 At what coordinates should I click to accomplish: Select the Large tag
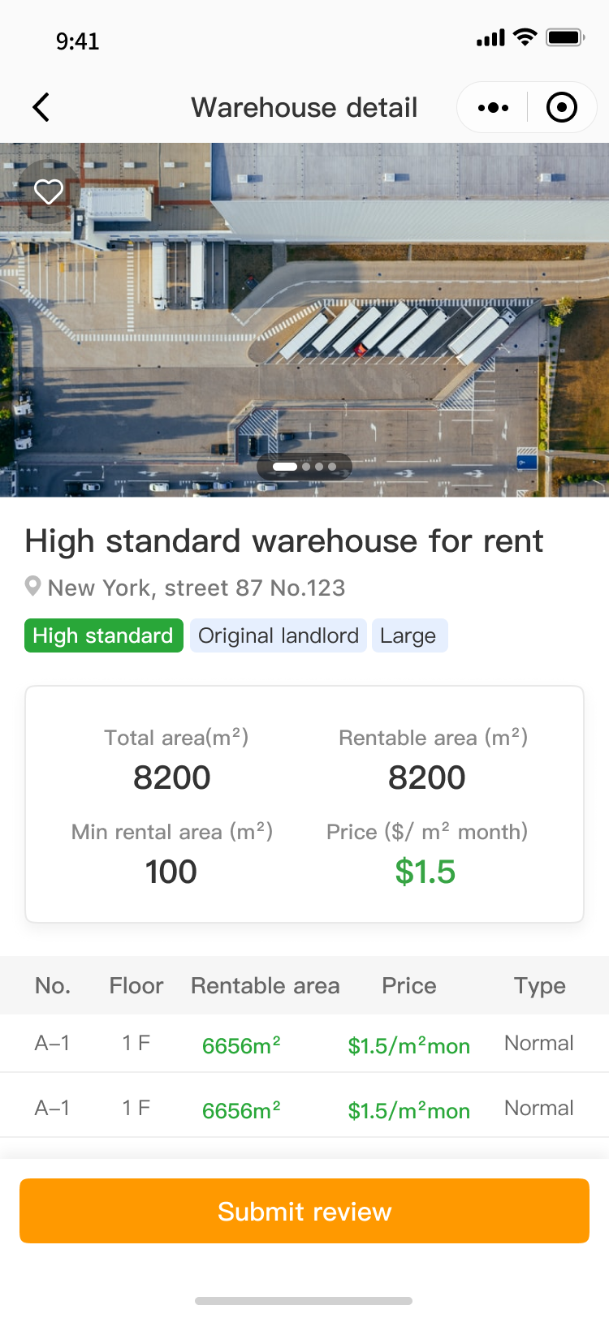408,635
